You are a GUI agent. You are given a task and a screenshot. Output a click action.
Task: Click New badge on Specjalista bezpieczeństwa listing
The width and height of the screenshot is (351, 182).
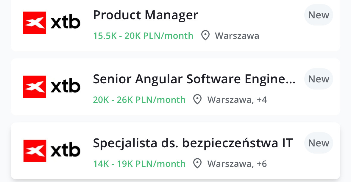click(319, 143)
